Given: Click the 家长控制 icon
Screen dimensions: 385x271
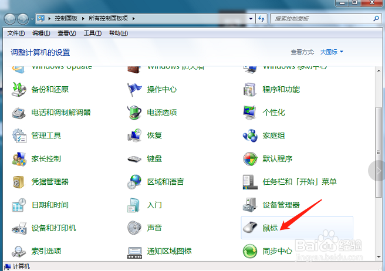Looking at the screenshot, I should [19, 158].
